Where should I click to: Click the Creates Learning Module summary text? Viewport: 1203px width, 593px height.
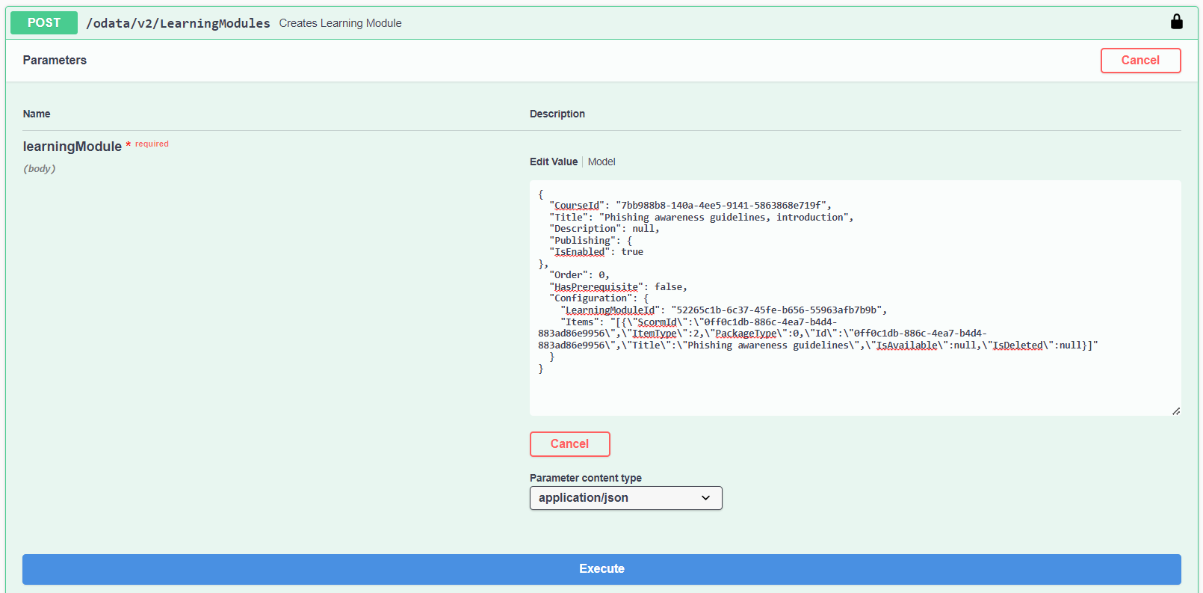click(x=340, y=23)
